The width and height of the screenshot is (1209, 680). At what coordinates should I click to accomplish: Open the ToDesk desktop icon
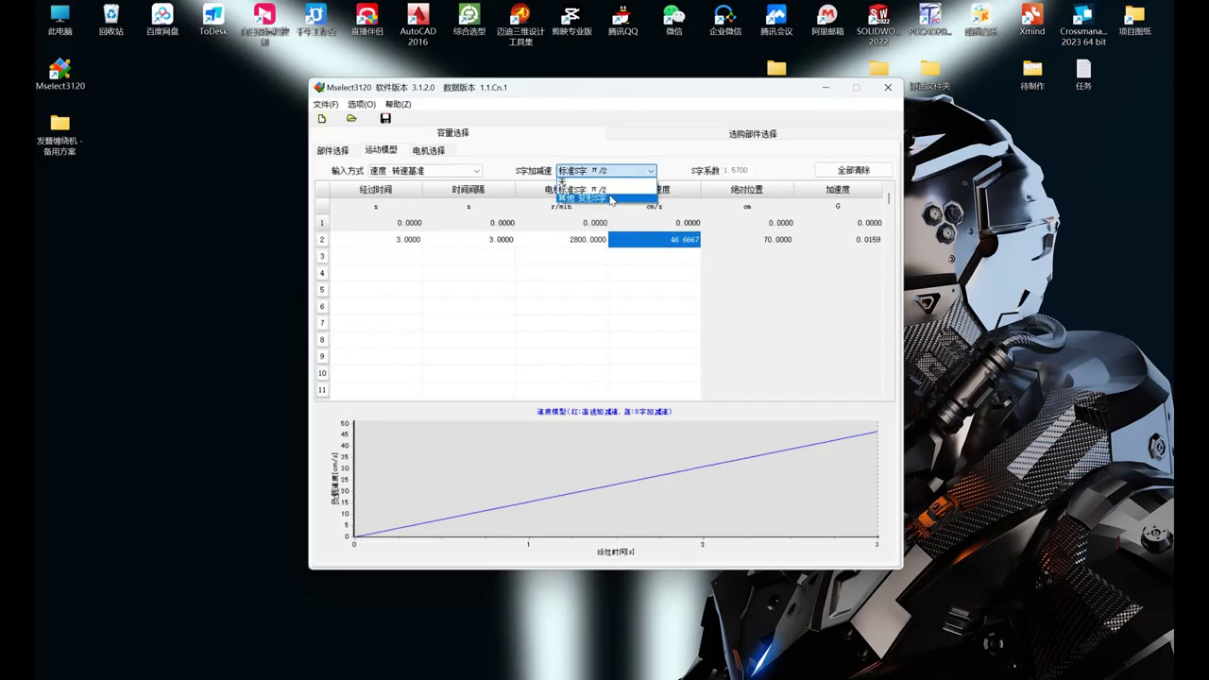[213, 19]
